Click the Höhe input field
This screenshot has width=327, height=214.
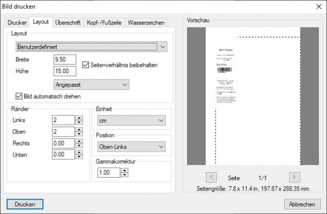click(65, 71)
